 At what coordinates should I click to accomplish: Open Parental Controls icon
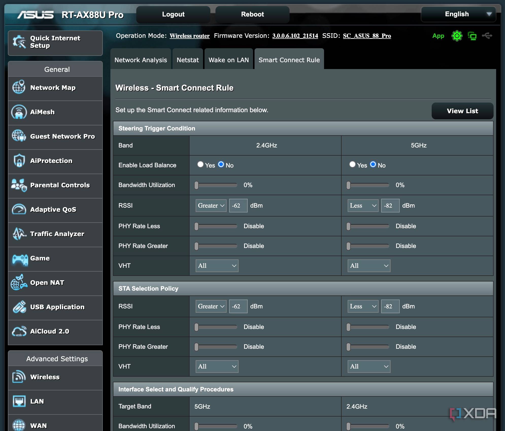pos(19,185)
